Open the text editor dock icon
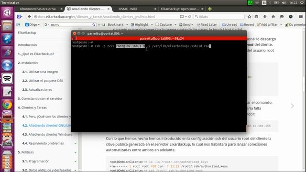The width and height of the screenshot is (306, 172). pos(7,92)
